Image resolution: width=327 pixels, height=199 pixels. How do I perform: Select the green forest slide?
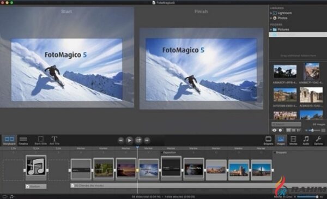pos(104,169)
